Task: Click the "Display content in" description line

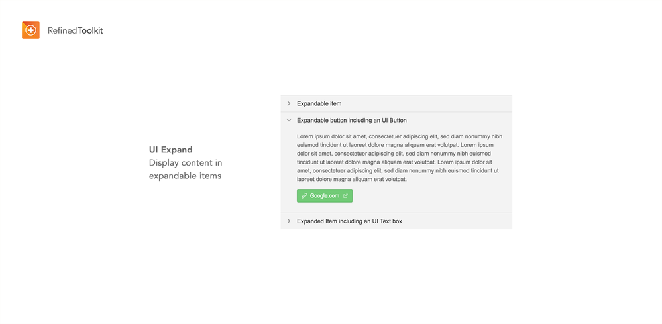Action: click(186, 163)
